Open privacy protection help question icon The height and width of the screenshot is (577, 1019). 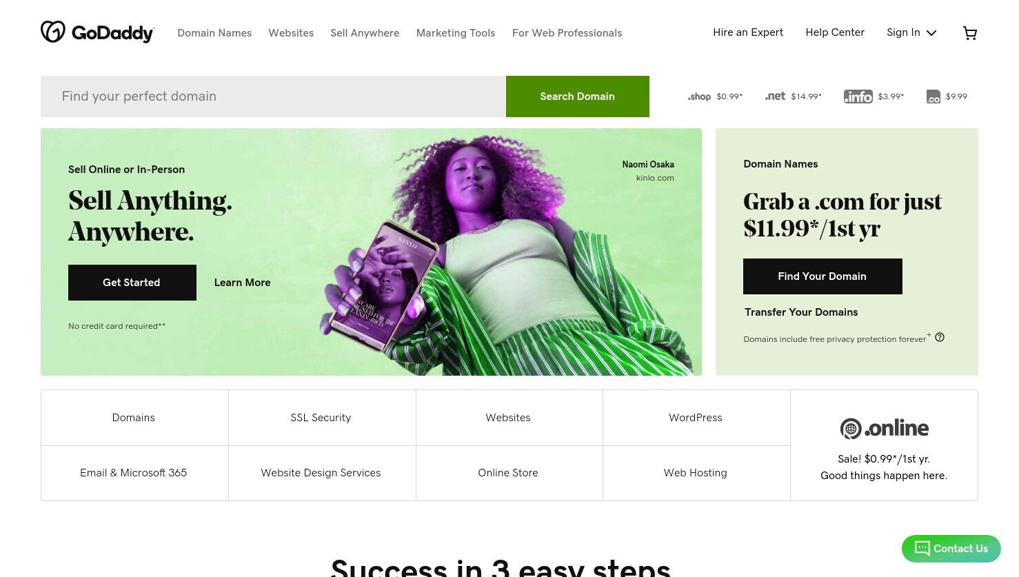(x=940, y=337)
